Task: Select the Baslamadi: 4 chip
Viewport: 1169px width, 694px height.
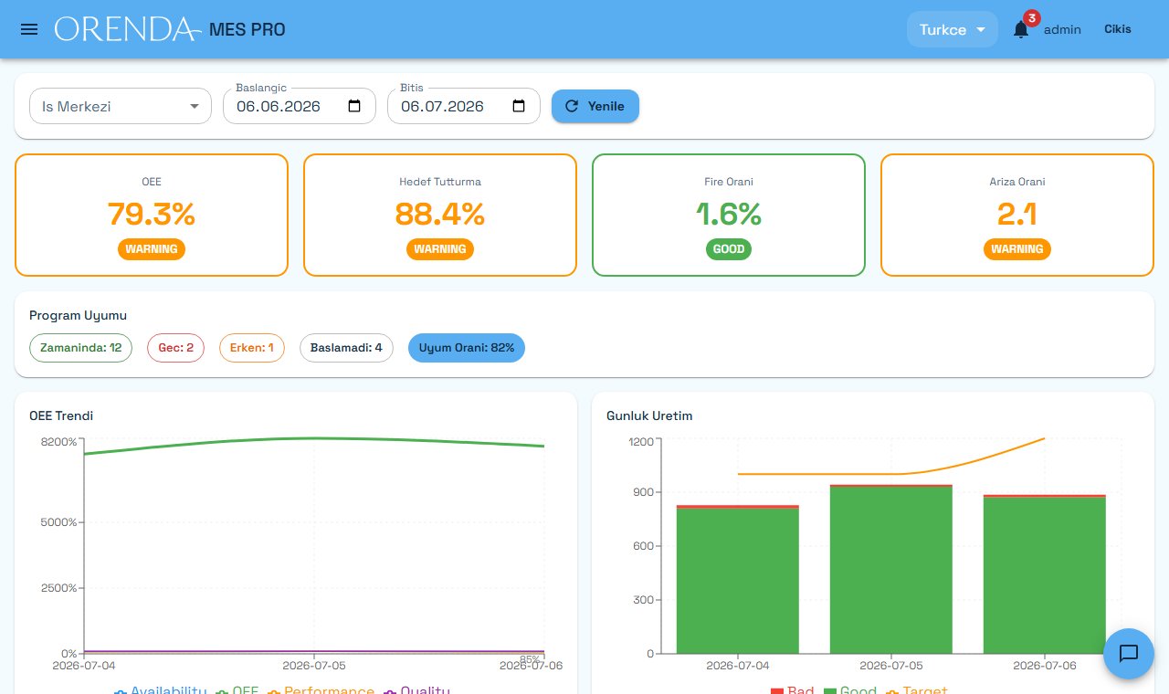Action: point(346,348)
